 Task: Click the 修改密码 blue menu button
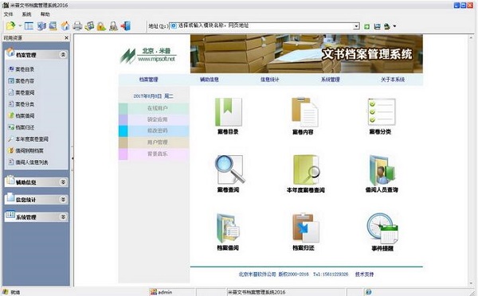coord(154,130)
